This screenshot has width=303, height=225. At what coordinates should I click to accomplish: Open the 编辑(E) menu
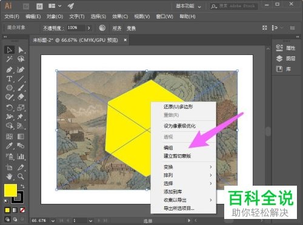point(33,16)
